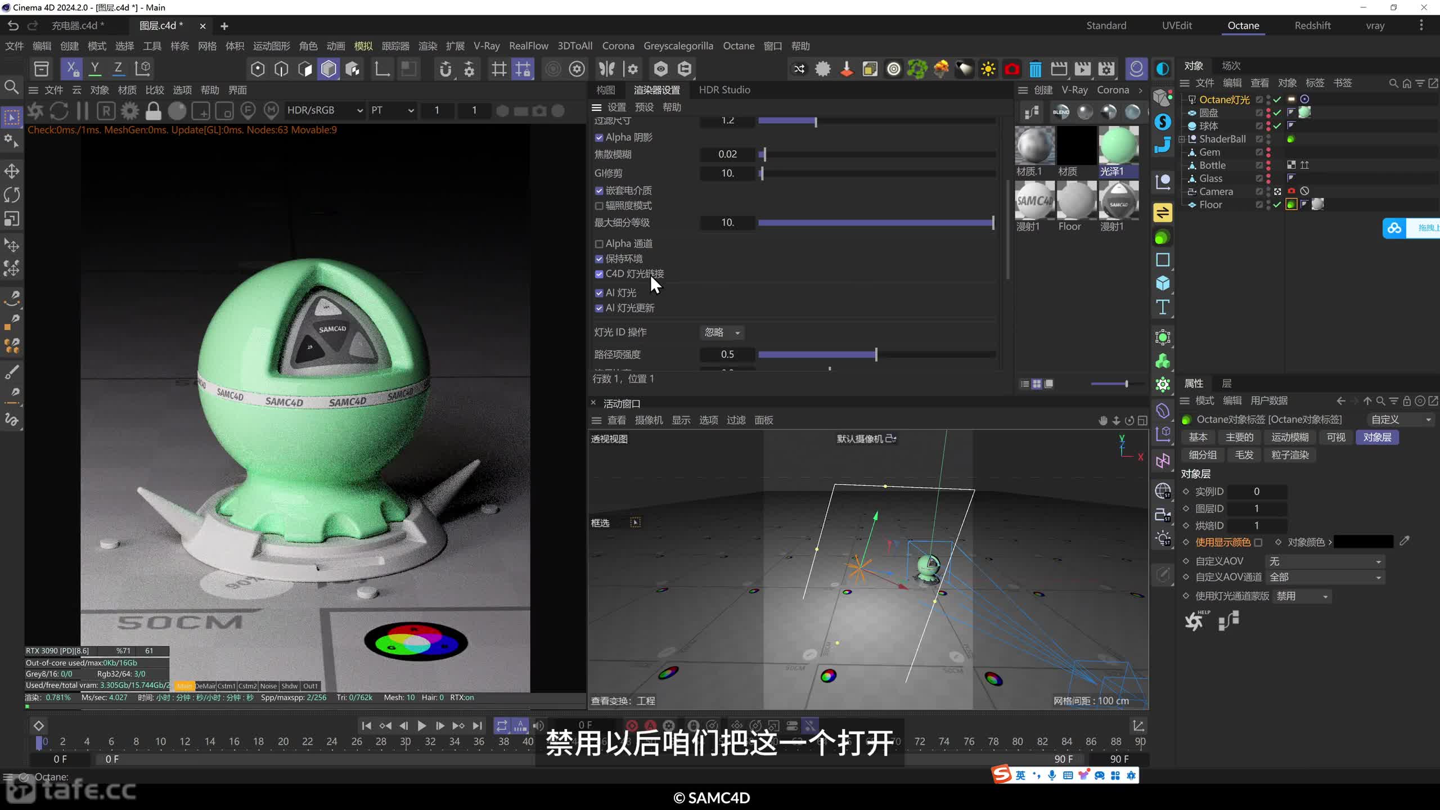Pause the Octane live viewer render
The width and height of the screenshot is (1440, 810).
[x=82, y=111]
